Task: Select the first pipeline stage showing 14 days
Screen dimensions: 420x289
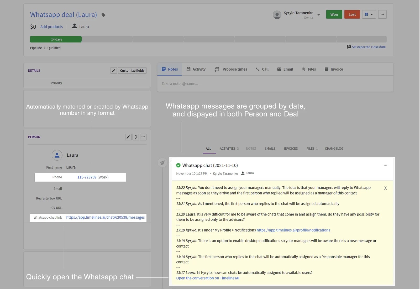Action: coord(56,39)
